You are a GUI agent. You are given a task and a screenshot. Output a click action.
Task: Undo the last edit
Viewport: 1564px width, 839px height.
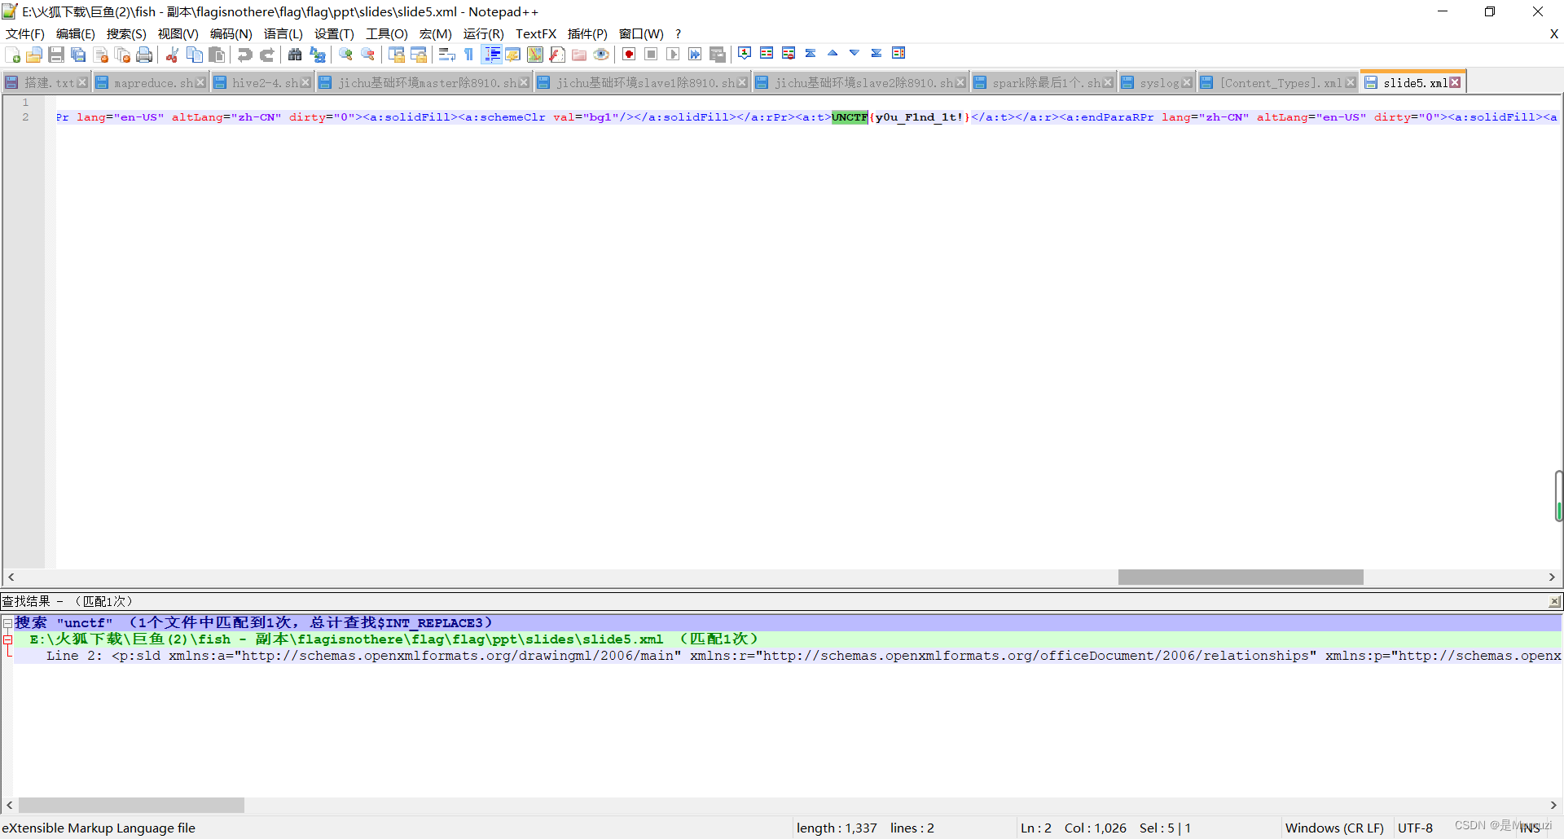pyautogui.click(x=244, y=55)
